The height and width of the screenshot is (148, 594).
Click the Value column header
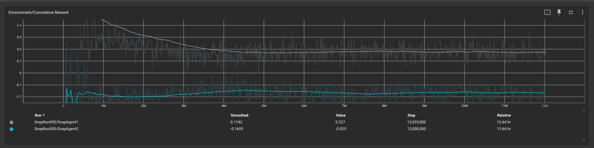(341, 115)
